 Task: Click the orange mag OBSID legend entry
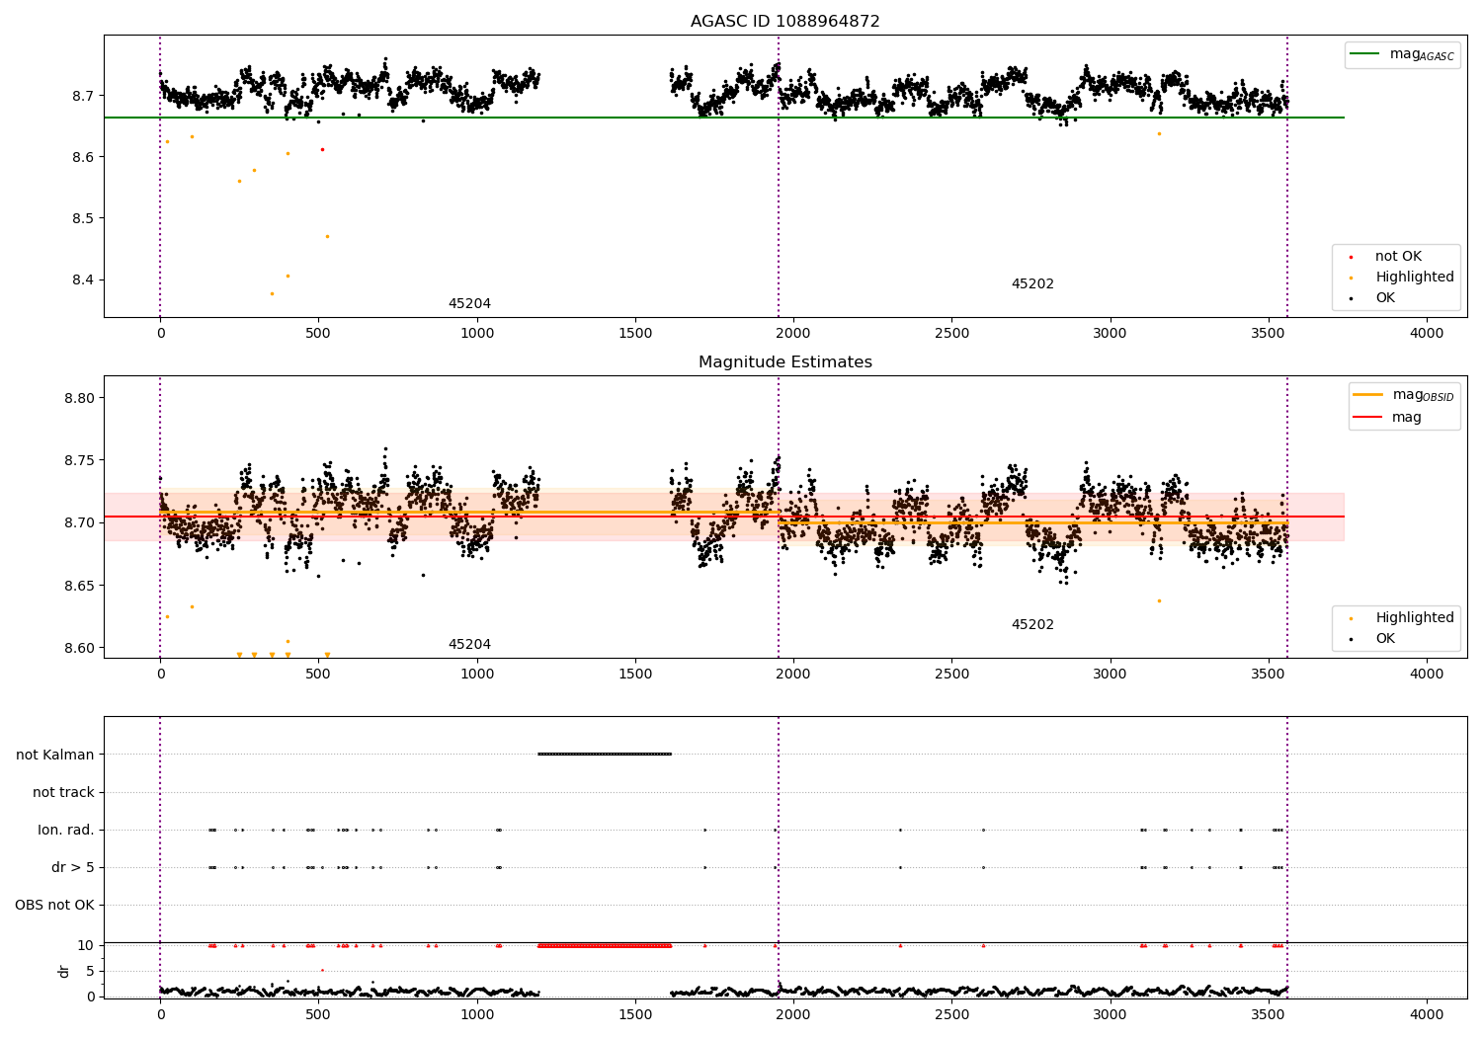1403,395
